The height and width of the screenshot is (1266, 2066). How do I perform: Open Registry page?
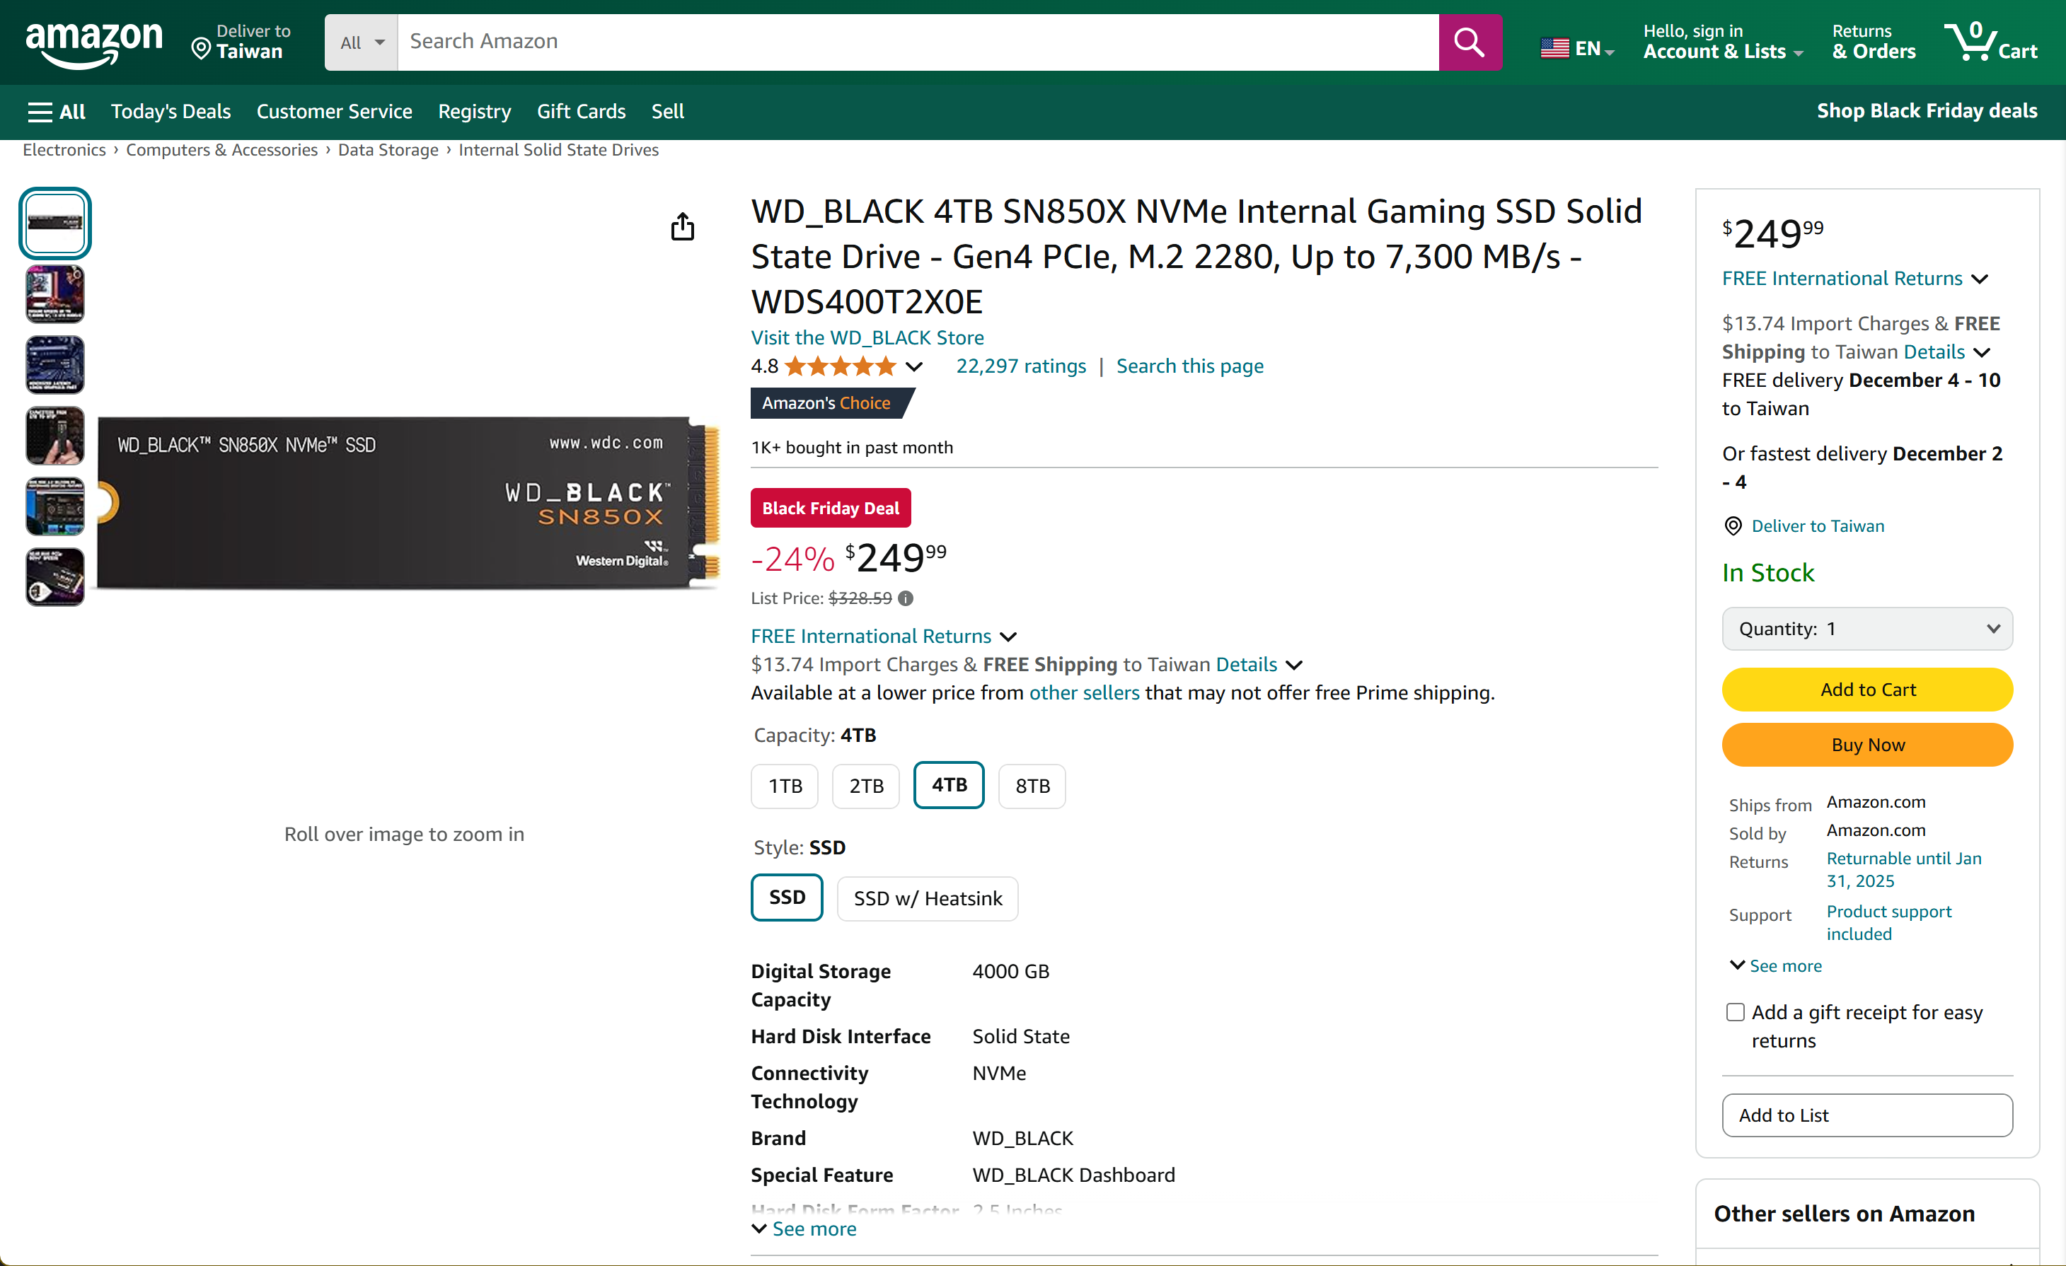(475, 112)
